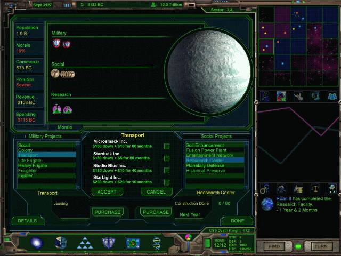Click the FIND button
The width and height of the screenshot is (341, 256).
(x=274, y=246)
